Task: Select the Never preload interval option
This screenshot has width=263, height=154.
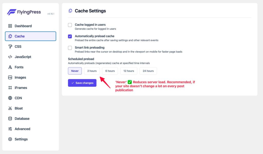Action: (75, 71)
